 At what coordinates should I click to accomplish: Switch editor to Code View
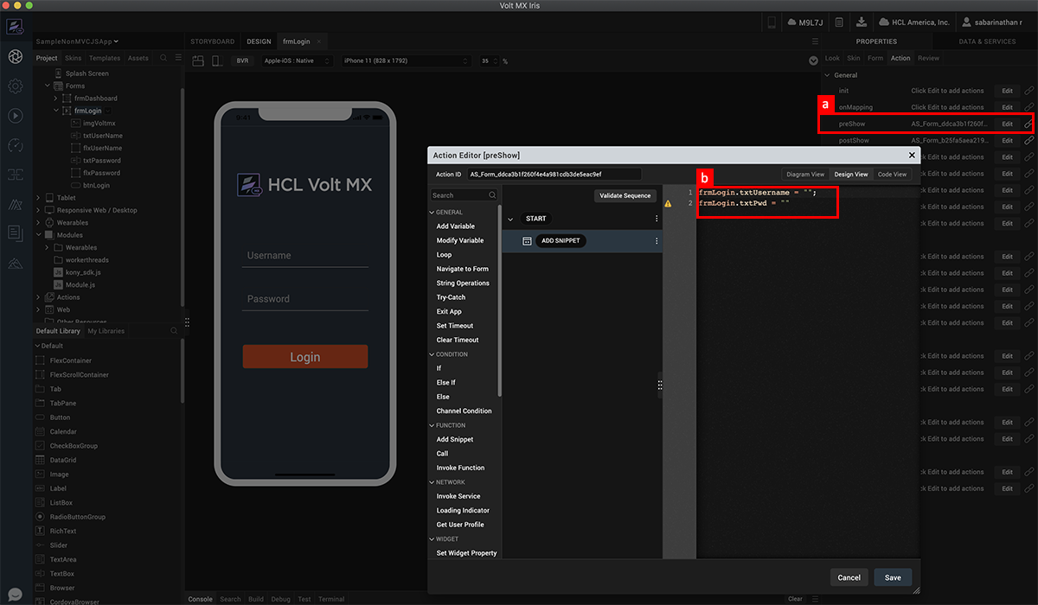(892, 174)
